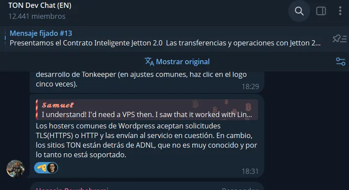Select the ADNL Wordpress hosters message bubble
Image resolution: width=349 pixels, height=190 pixels.
coord(147,136)
